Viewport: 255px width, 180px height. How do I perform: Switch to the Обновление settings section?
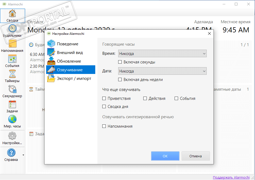[x=71, y=61]
